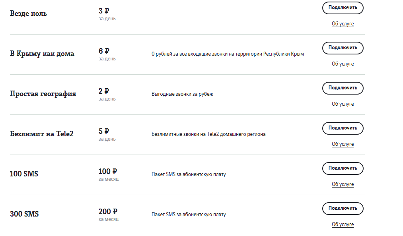Activate the Безлимит на Tele2 service

[343, 128]
